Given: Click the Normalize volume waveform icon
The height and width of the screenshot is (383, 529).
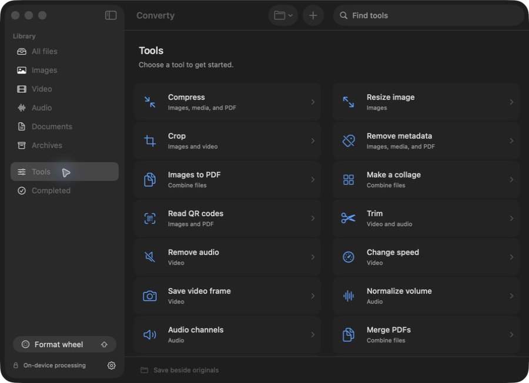Looking at the screenshot, I should click(349, 296).
